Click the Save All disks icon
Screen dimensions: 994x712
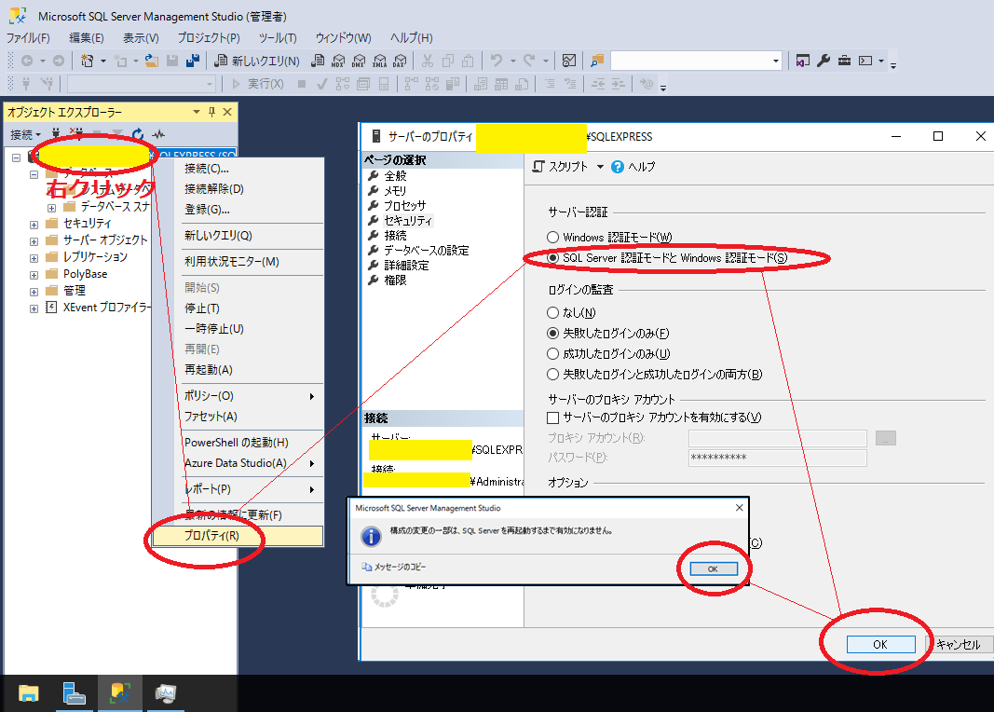click(x=193, y=61)
